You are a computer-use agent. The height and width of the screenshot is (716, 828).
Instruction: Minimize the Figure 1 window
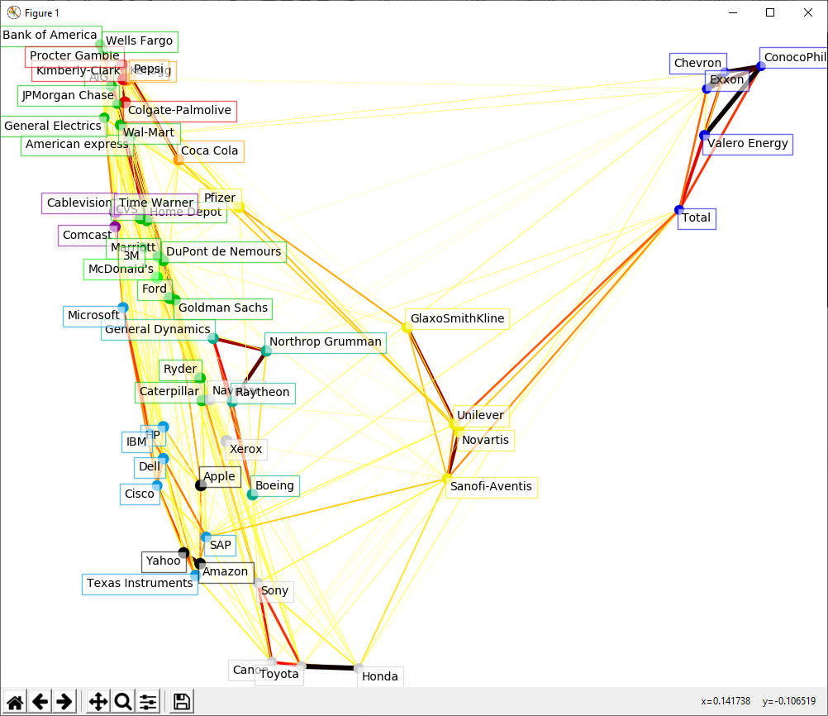(733, 12)
